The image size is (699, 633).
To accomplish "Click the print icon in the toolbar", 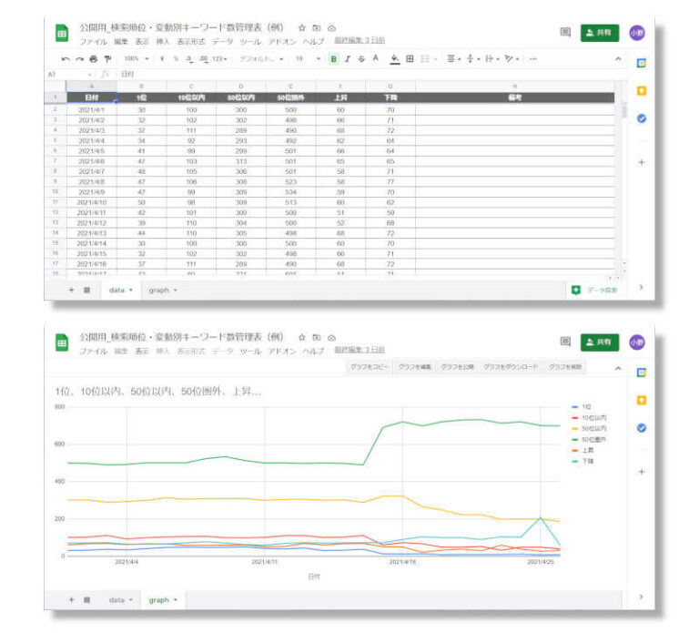I will click(x=92, y=58).
